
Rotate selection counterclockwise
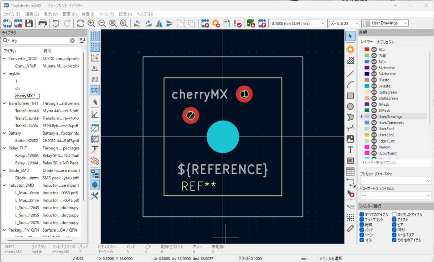pos(137,24)
